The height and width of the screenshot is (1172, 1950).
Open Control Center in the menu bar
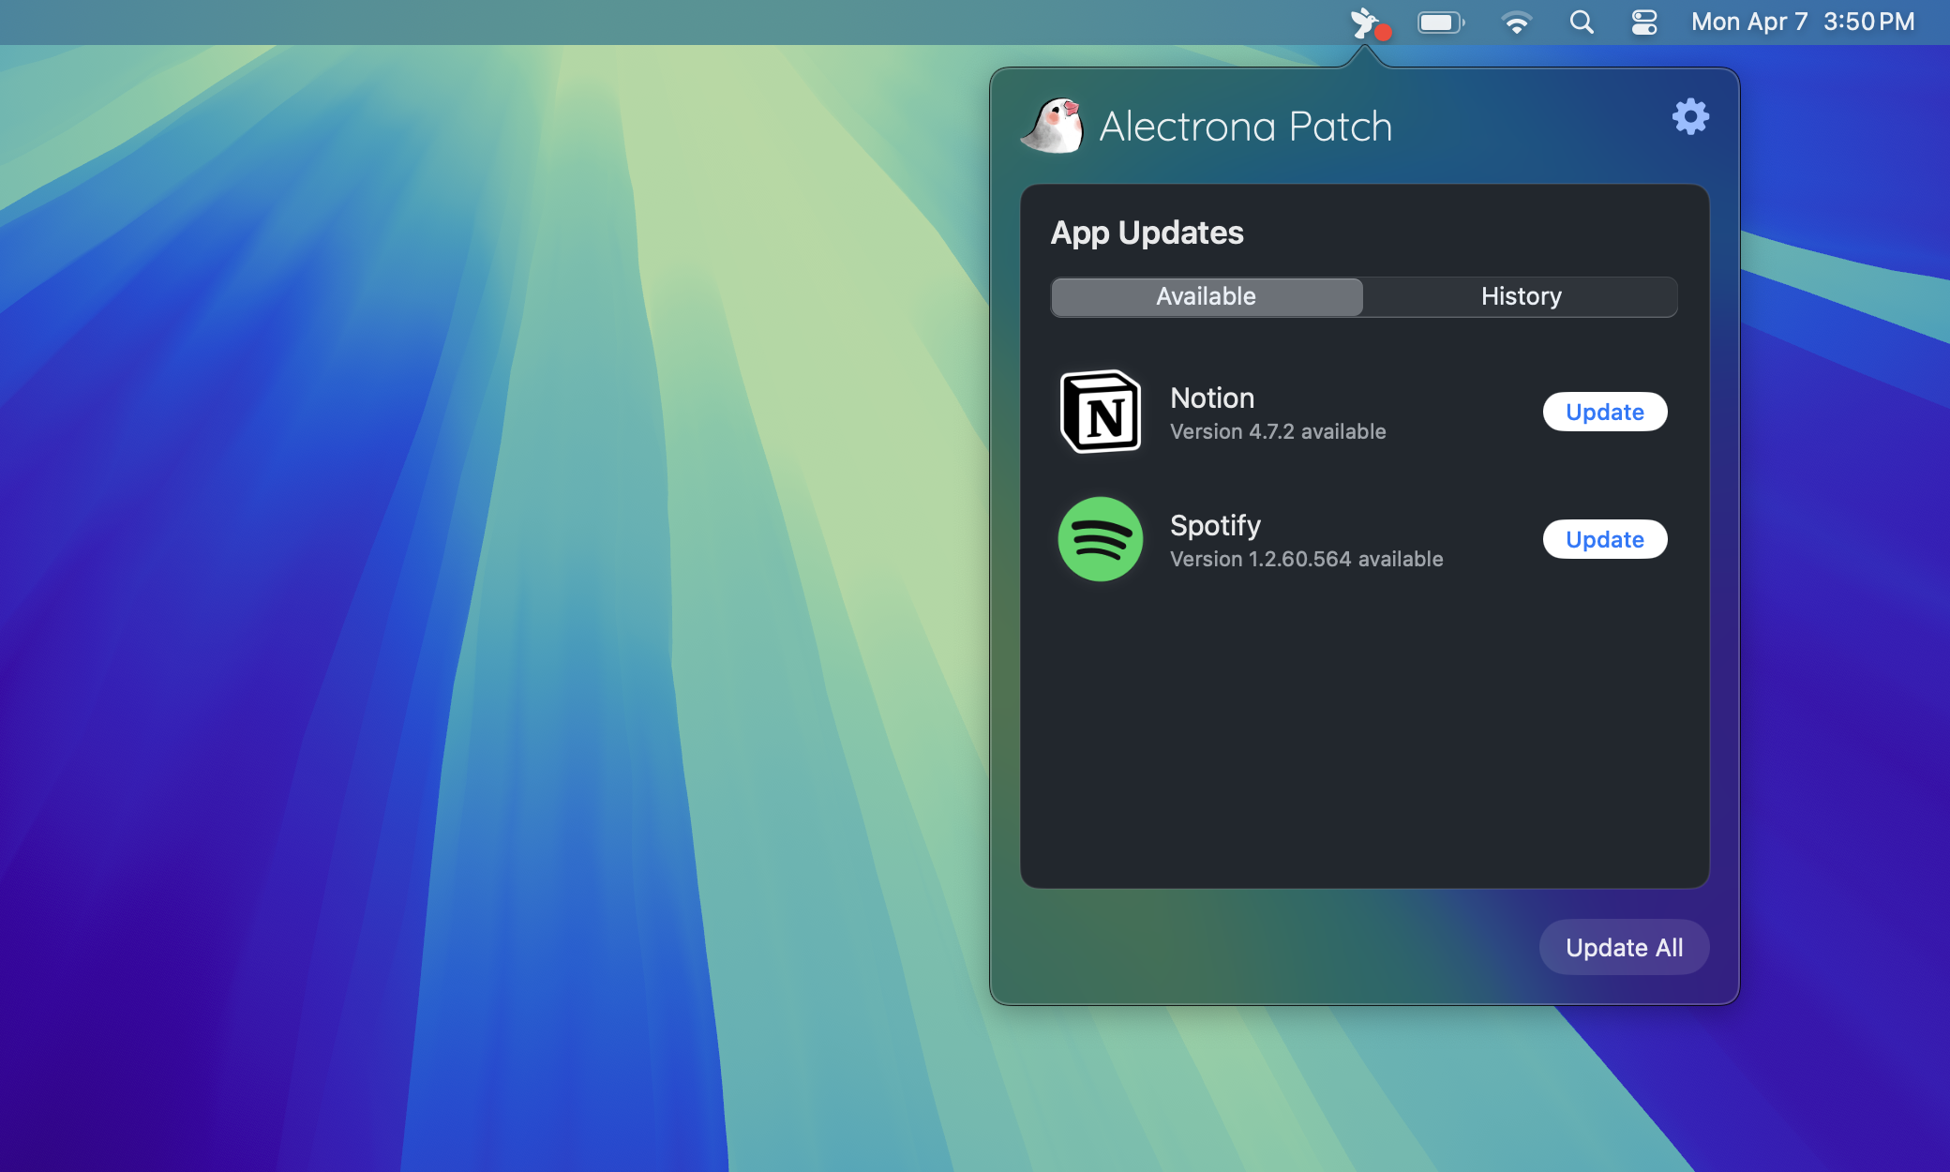click(x=1644, y=22)
